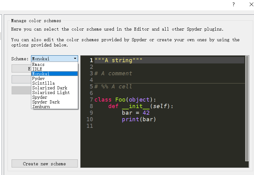
Task: Click the partially hidden button beside IDLE
Action: tap(21, 69)
